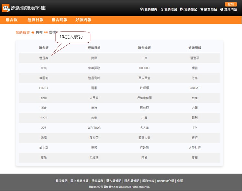Viewport: 242px width, 191px height.
Task: Click 圖文轉載授權 in the footer
Action: tap(79, 181)
